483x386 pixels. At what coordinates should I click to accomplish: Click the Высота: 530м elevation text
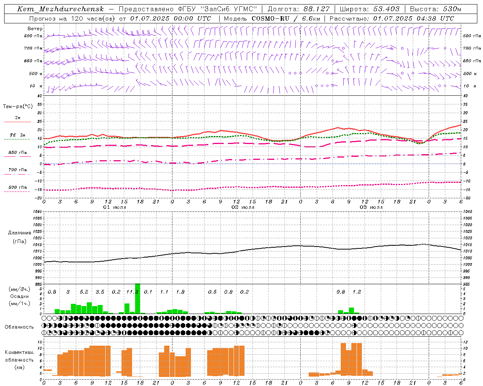[435, 9]
